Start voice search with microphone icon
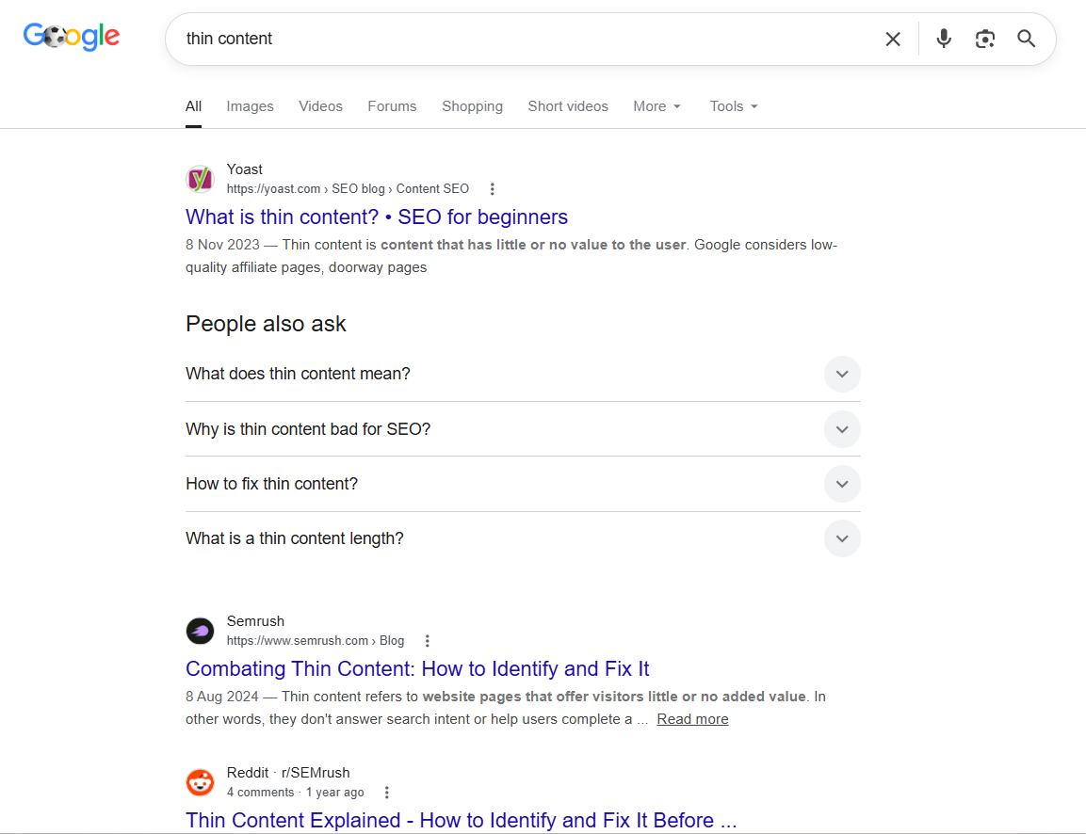This screenshot has height=834, width=1086. tap(944, 39)
